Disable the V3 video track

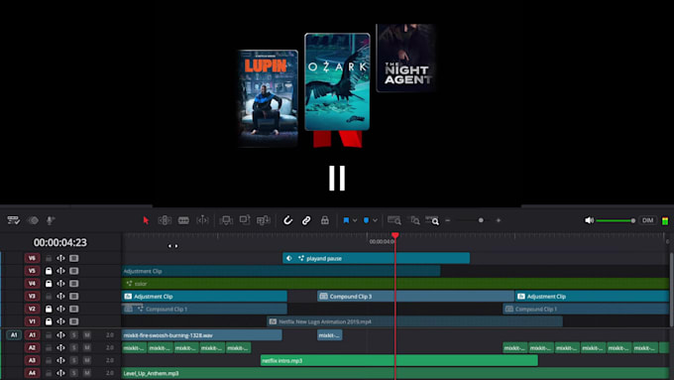(x=74, y=296)
